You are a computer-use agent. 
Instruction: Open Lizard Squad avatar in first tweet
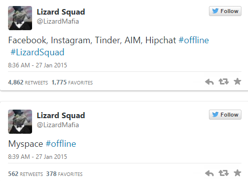point(20,18)
